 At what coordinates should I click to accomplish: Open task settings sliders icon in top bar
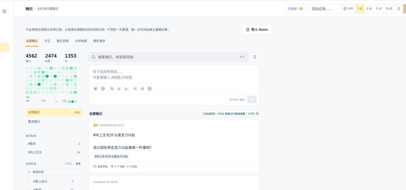coord(399,9)
